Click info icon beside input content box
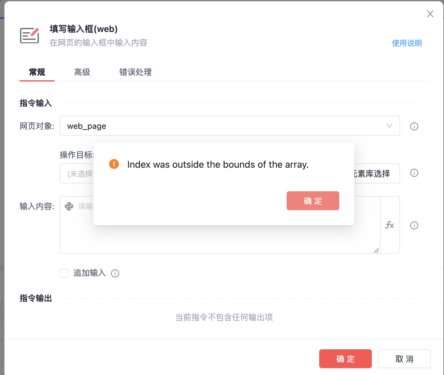The image size is (444, 375). 414,225
